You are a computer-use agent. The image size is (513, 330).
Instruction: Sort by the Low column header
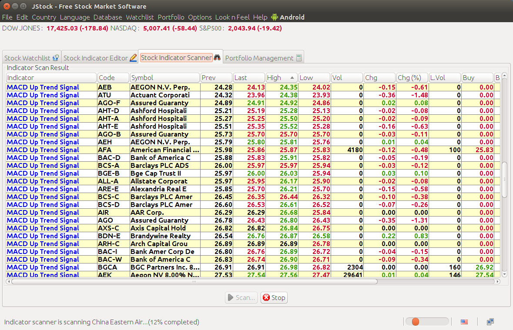click(314, 78)
